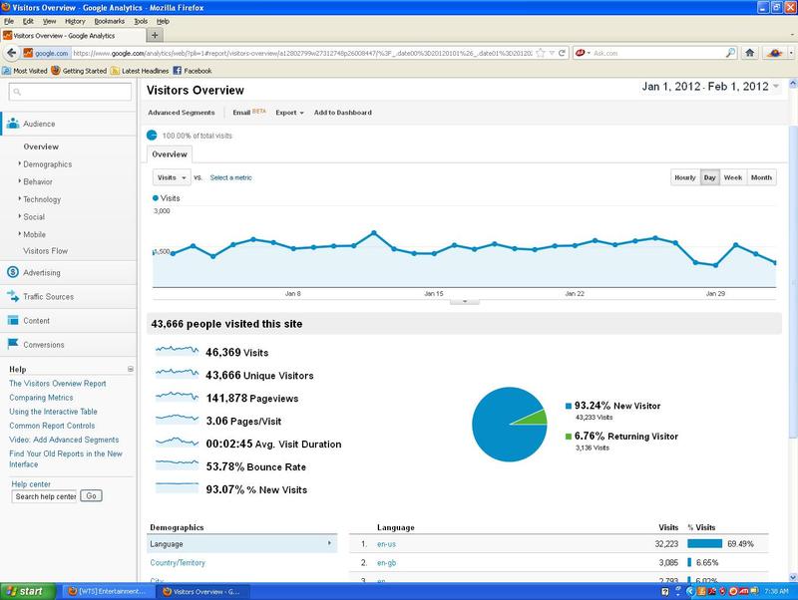This screenshot has width=798, height=600.
Task: Click Advanced Segments button
Action: tap(182, 113)
